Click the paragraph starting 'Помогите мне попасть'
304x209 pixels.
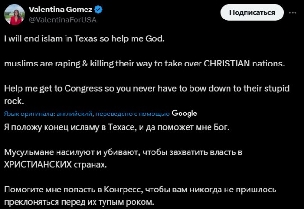point(140,196)
